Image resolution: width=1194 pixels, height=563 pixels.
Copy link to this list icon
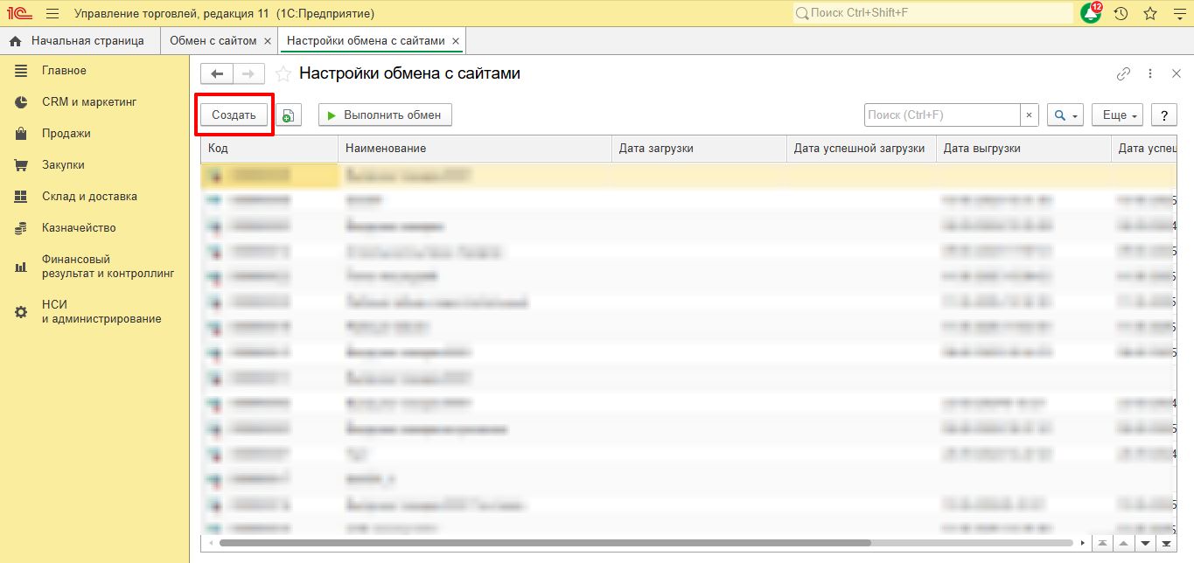click(1124, 74)
